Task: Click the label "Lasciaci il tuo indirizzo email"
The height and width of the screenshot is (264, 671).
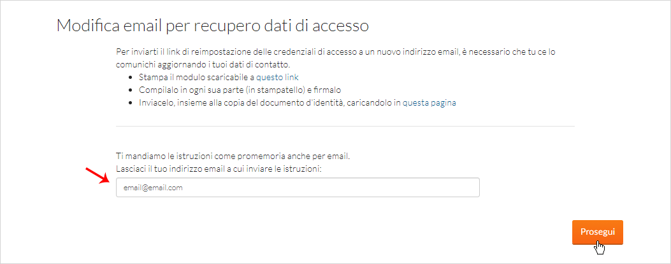Action: 219,169
